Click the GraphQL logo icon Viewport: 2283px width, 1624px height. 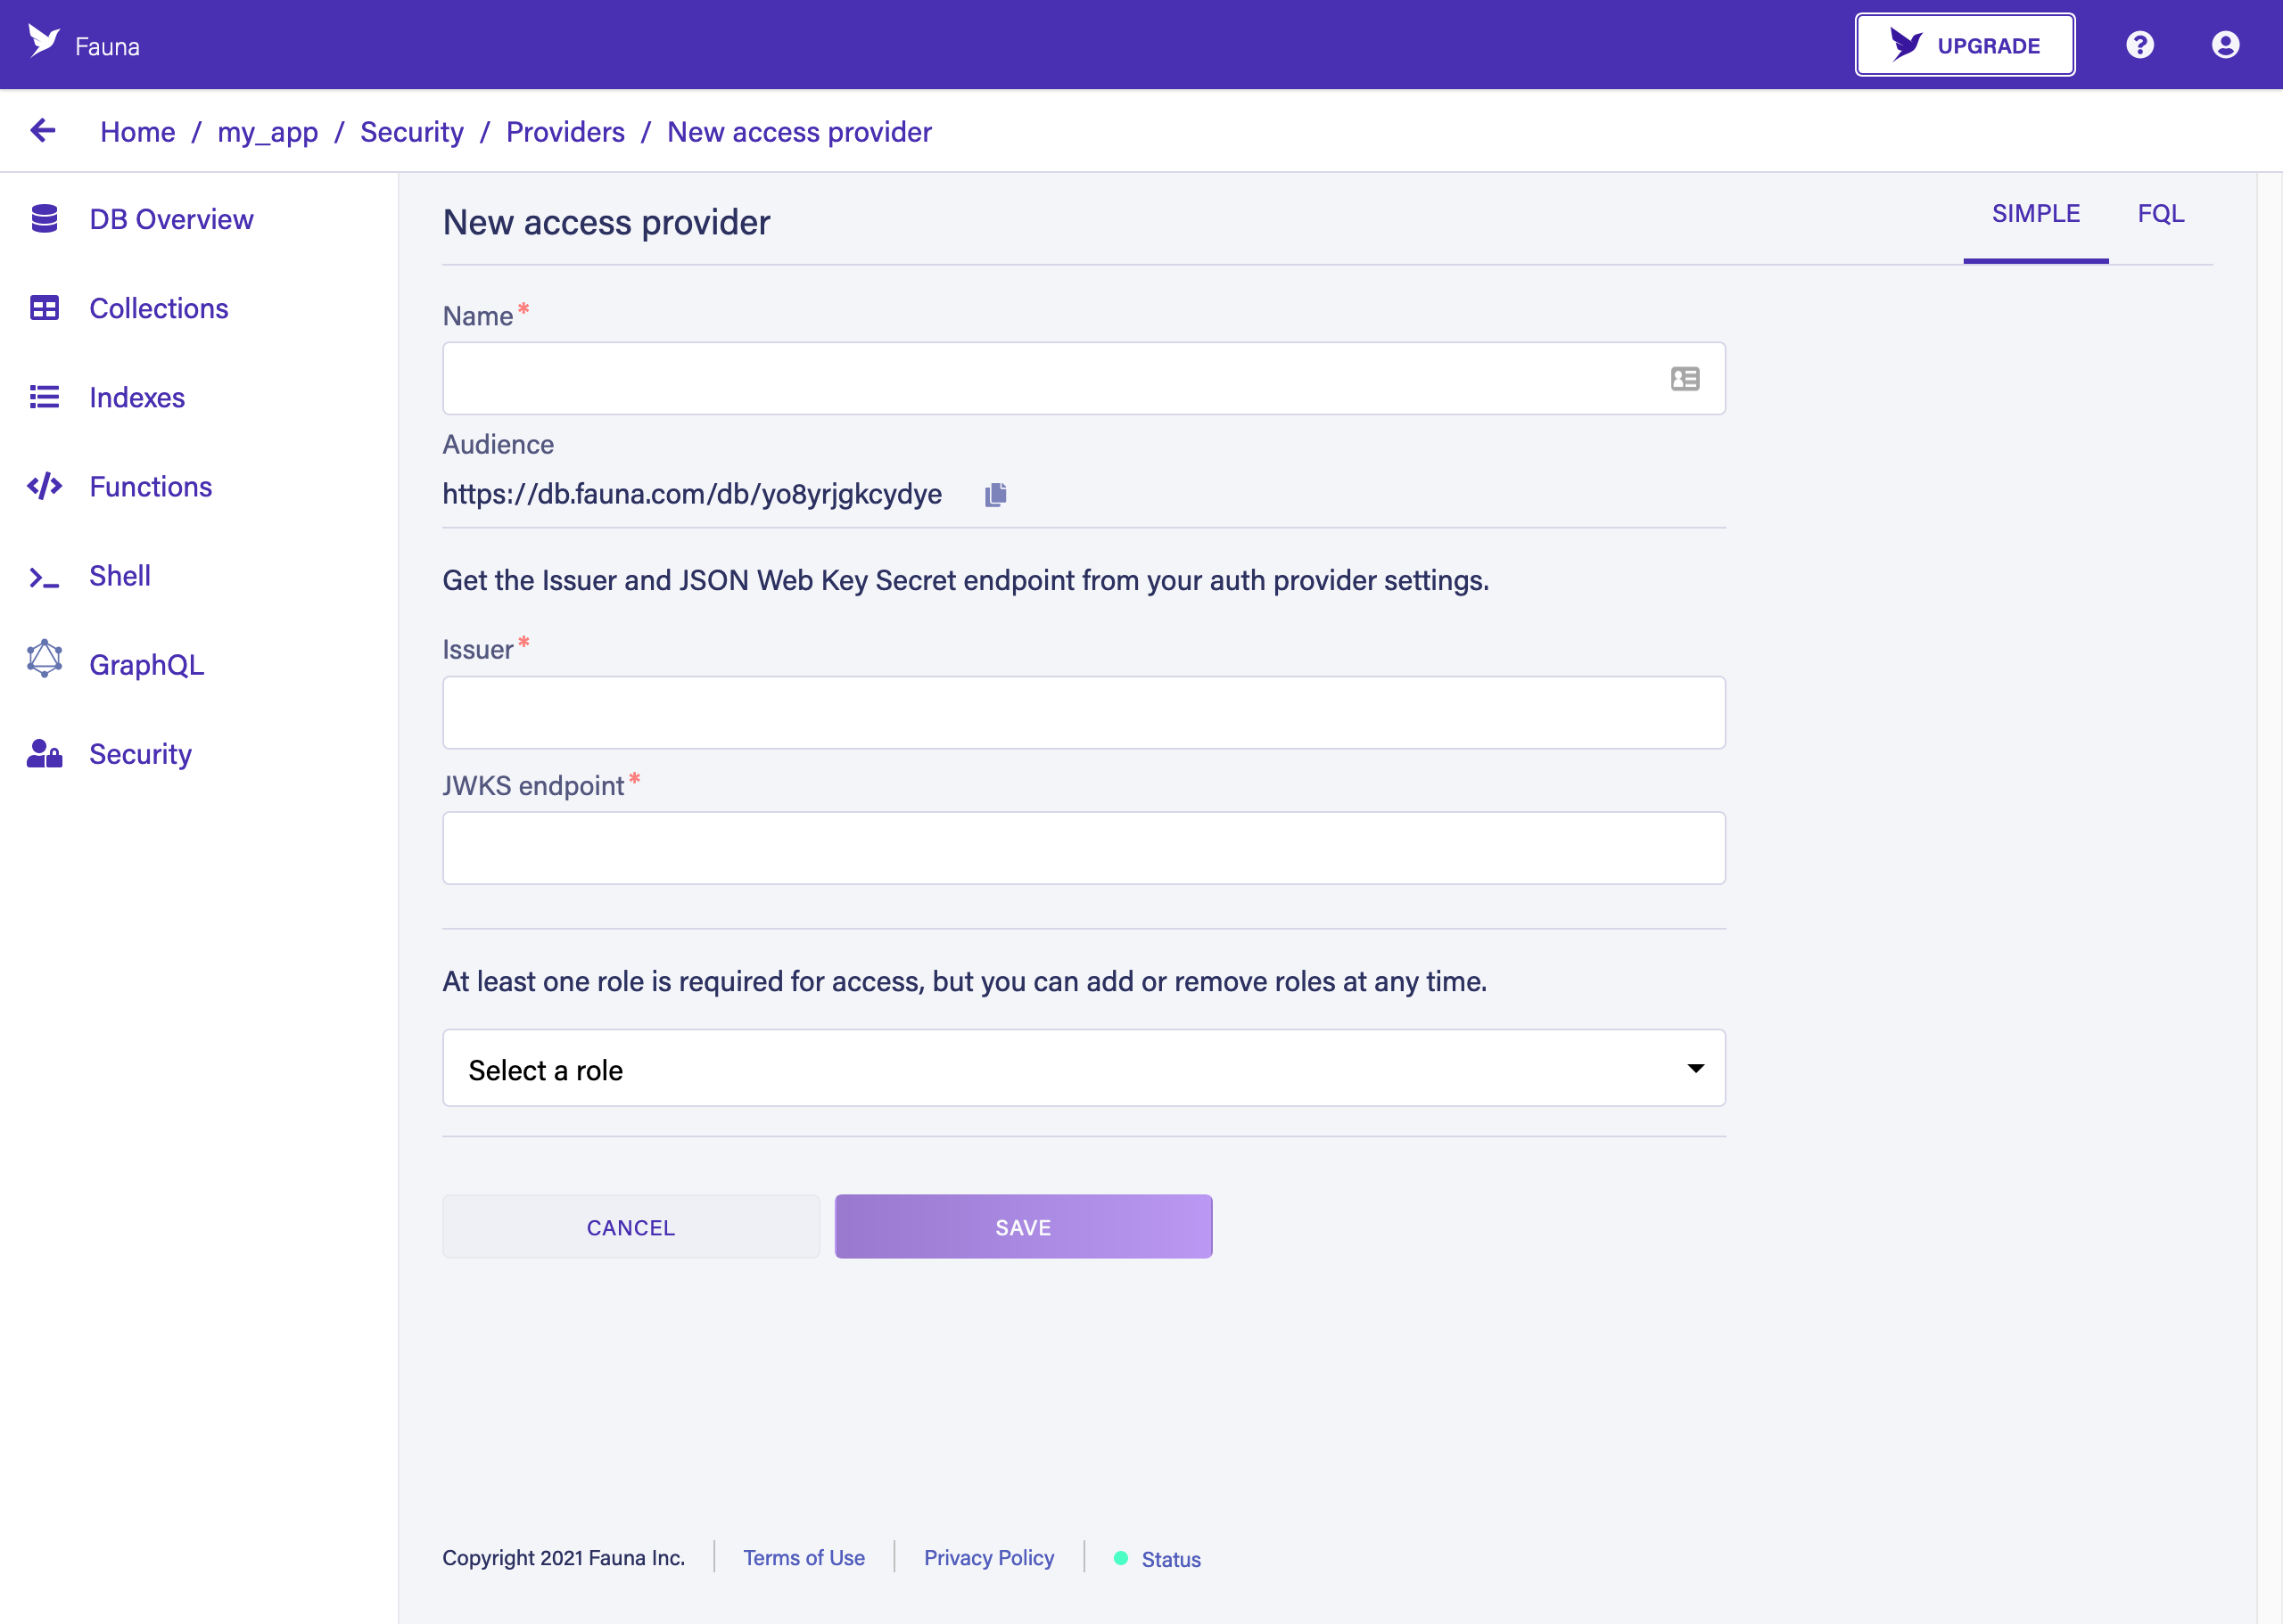point(44,658)
